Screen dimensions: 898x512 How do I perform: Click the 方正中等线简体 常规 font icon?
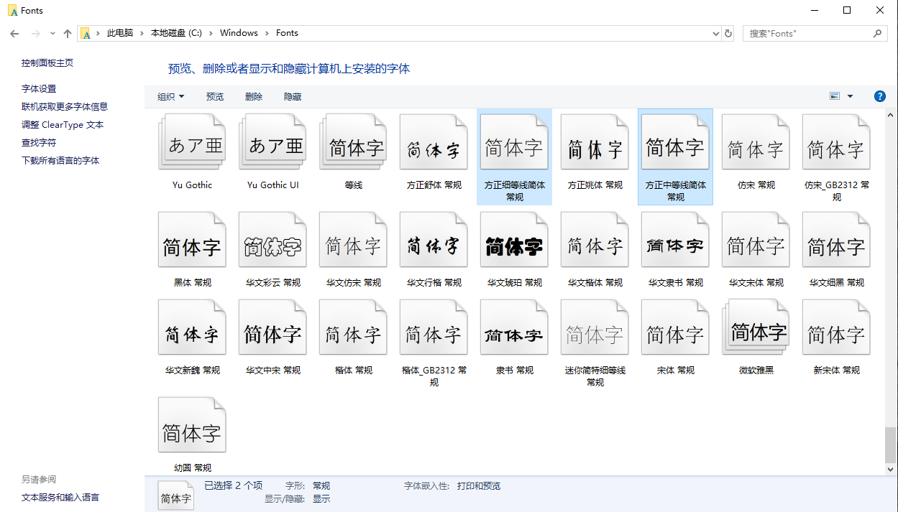click(675, 142)
